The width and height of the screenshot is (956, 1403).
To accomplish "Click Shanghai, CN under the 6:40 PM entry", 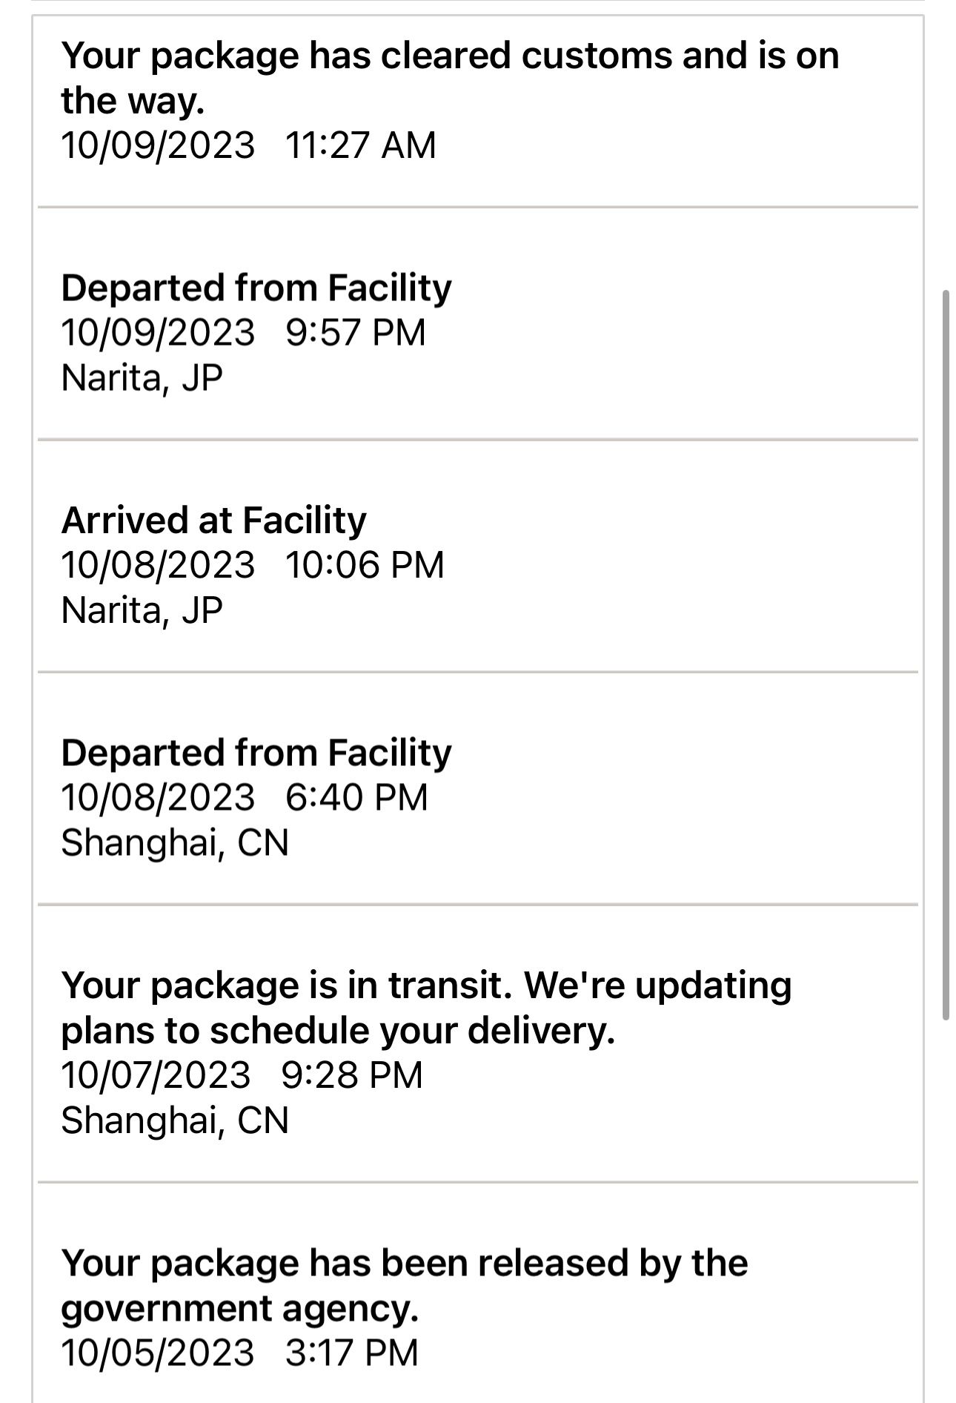I will [x=175, y=843].
